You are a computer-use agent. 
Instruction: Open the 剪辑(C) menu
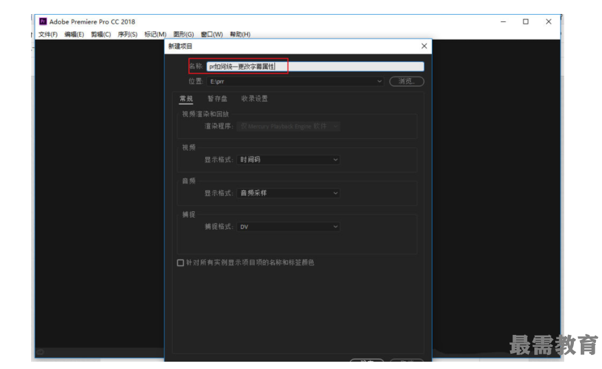point(101,34)
